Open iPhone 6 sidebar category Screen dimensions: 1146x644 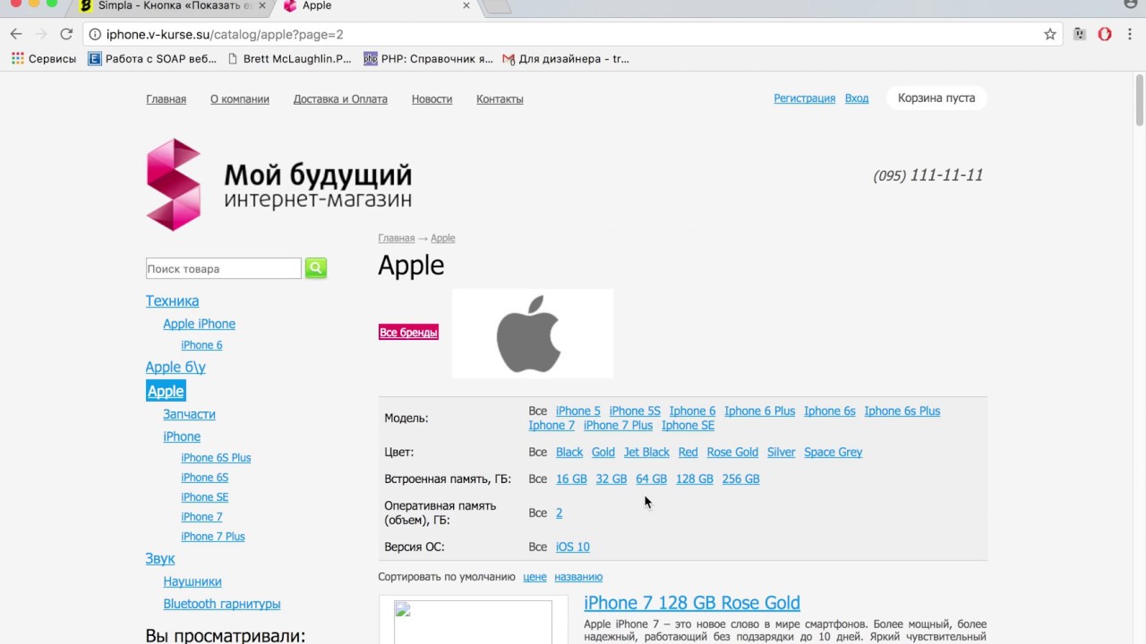(201, 345)
